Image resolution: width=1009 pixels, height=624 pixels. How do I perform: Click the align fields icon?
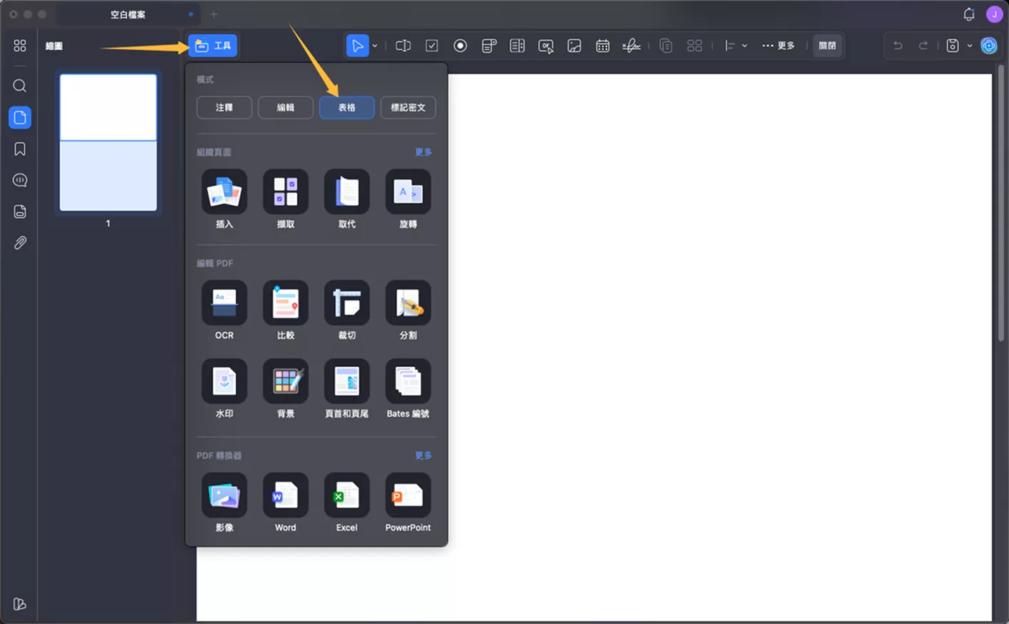click(730, 46)
